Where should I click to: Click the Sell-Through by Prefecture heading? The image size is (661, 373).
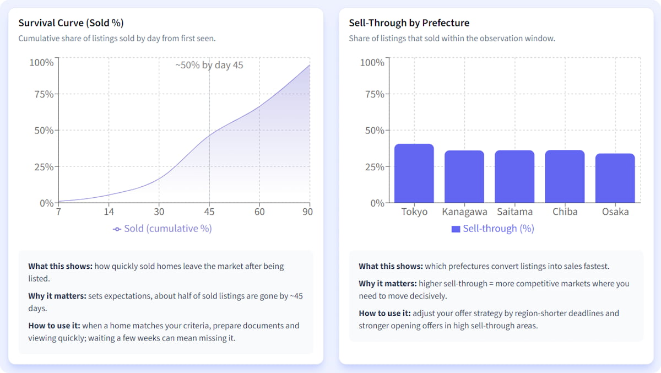tap(409, 23)
